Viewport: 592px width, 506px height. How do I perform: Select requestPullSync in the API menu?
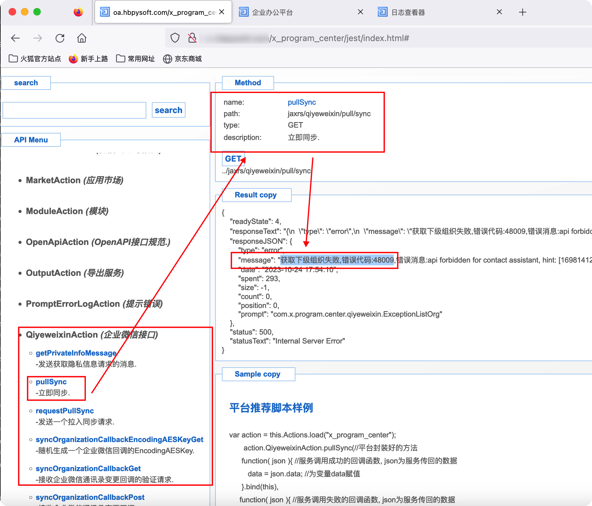(x=65, y=411)
